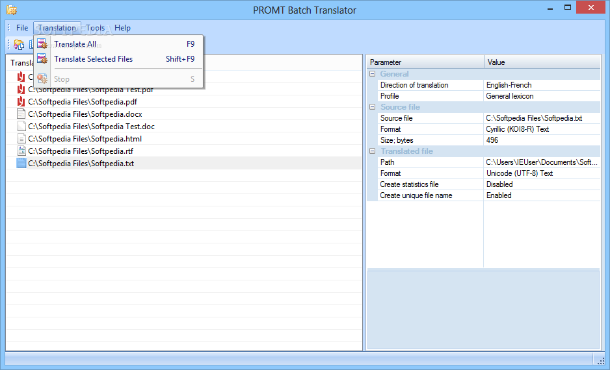Click the text file icon beside Softpedia.txt
The height and width of the screenshot is (370, 610).
[21, 163]
